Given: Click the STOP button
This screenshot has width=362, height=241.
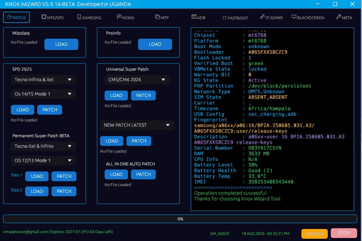Looking at the screenshot, I should (344, 233).
